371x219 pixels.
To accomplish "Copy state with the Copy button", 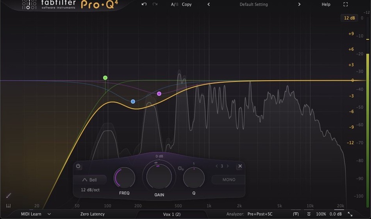I will (x=187, y=4).
